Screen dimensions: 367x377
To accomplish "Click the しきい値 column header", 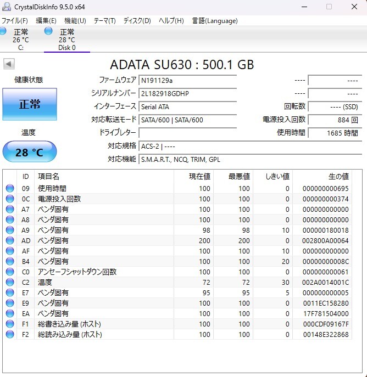I will [x=273, y=177].
